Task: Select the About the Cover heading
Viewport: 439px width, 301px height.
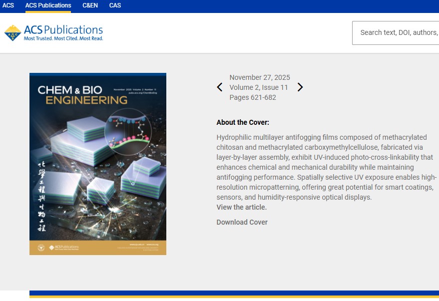Action: point(243,122)
